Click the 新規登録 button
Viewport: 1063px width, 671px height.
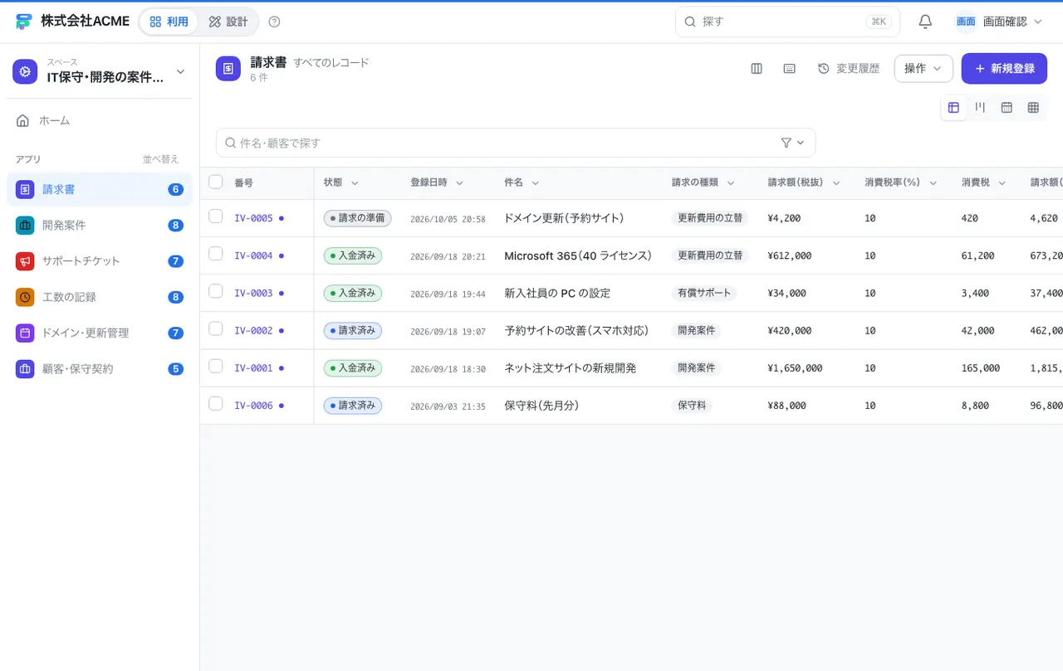click(x=1004, y=69)
